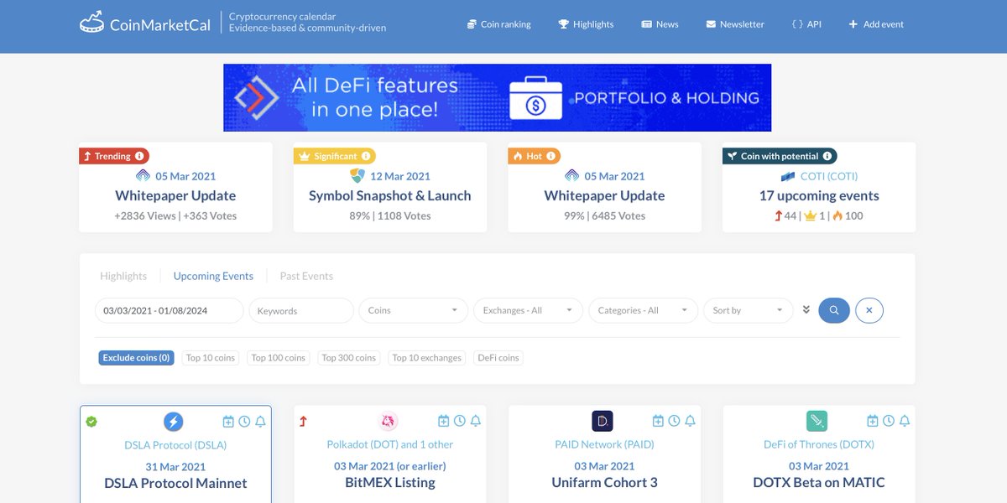Open the Sort by dropdown
The image size is (1007, 503).
click(x=749, y=310)
